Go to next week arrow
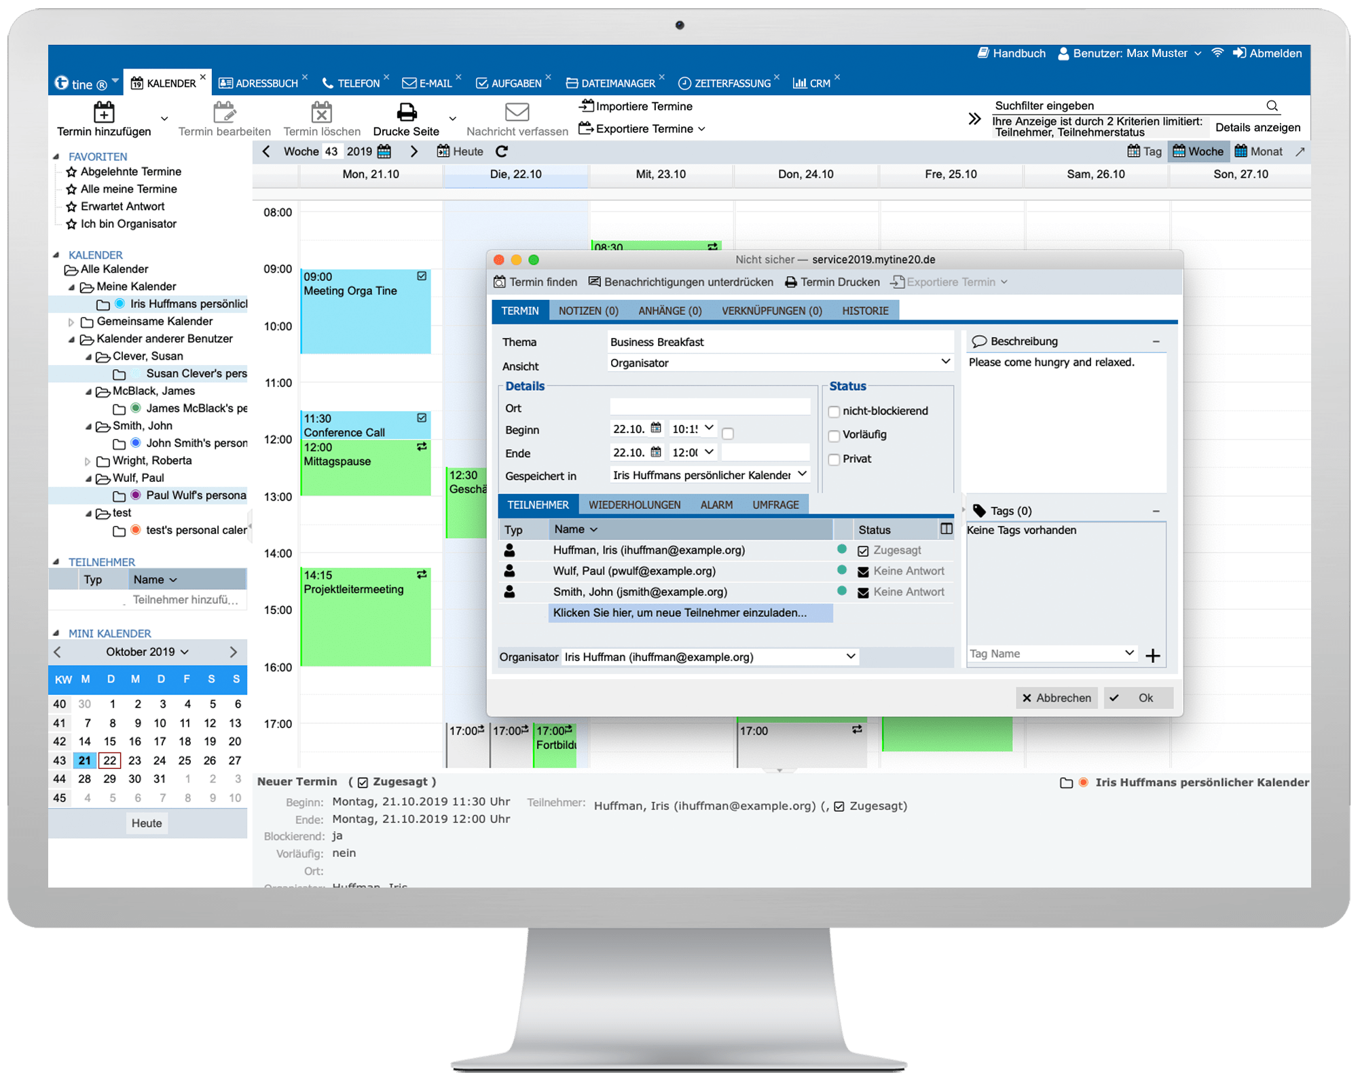The image size is (1358, 1083). [x=414, y=151]
